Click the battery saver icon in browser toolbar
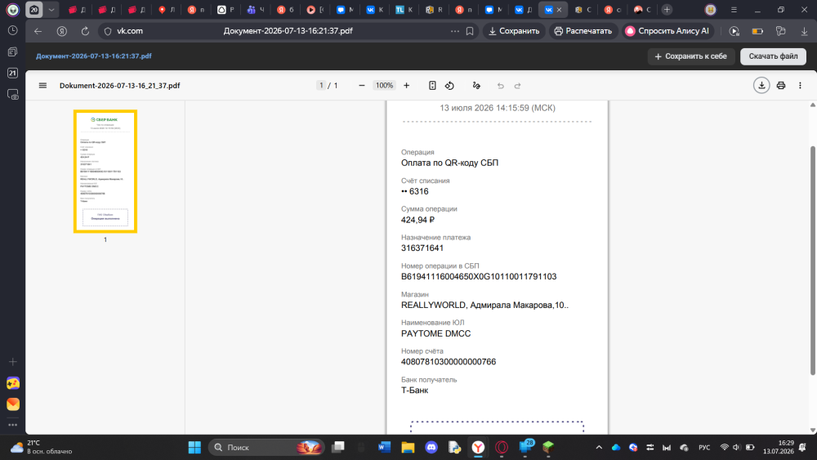817x460 pixels. (757, 31)
